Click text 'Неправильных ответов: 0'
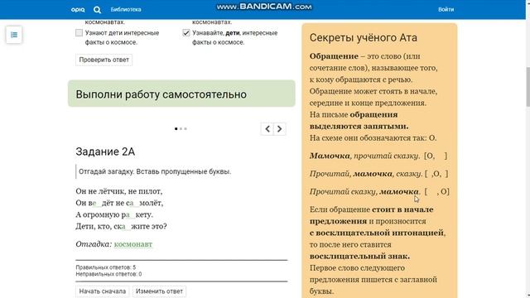 tap(108, 274)
